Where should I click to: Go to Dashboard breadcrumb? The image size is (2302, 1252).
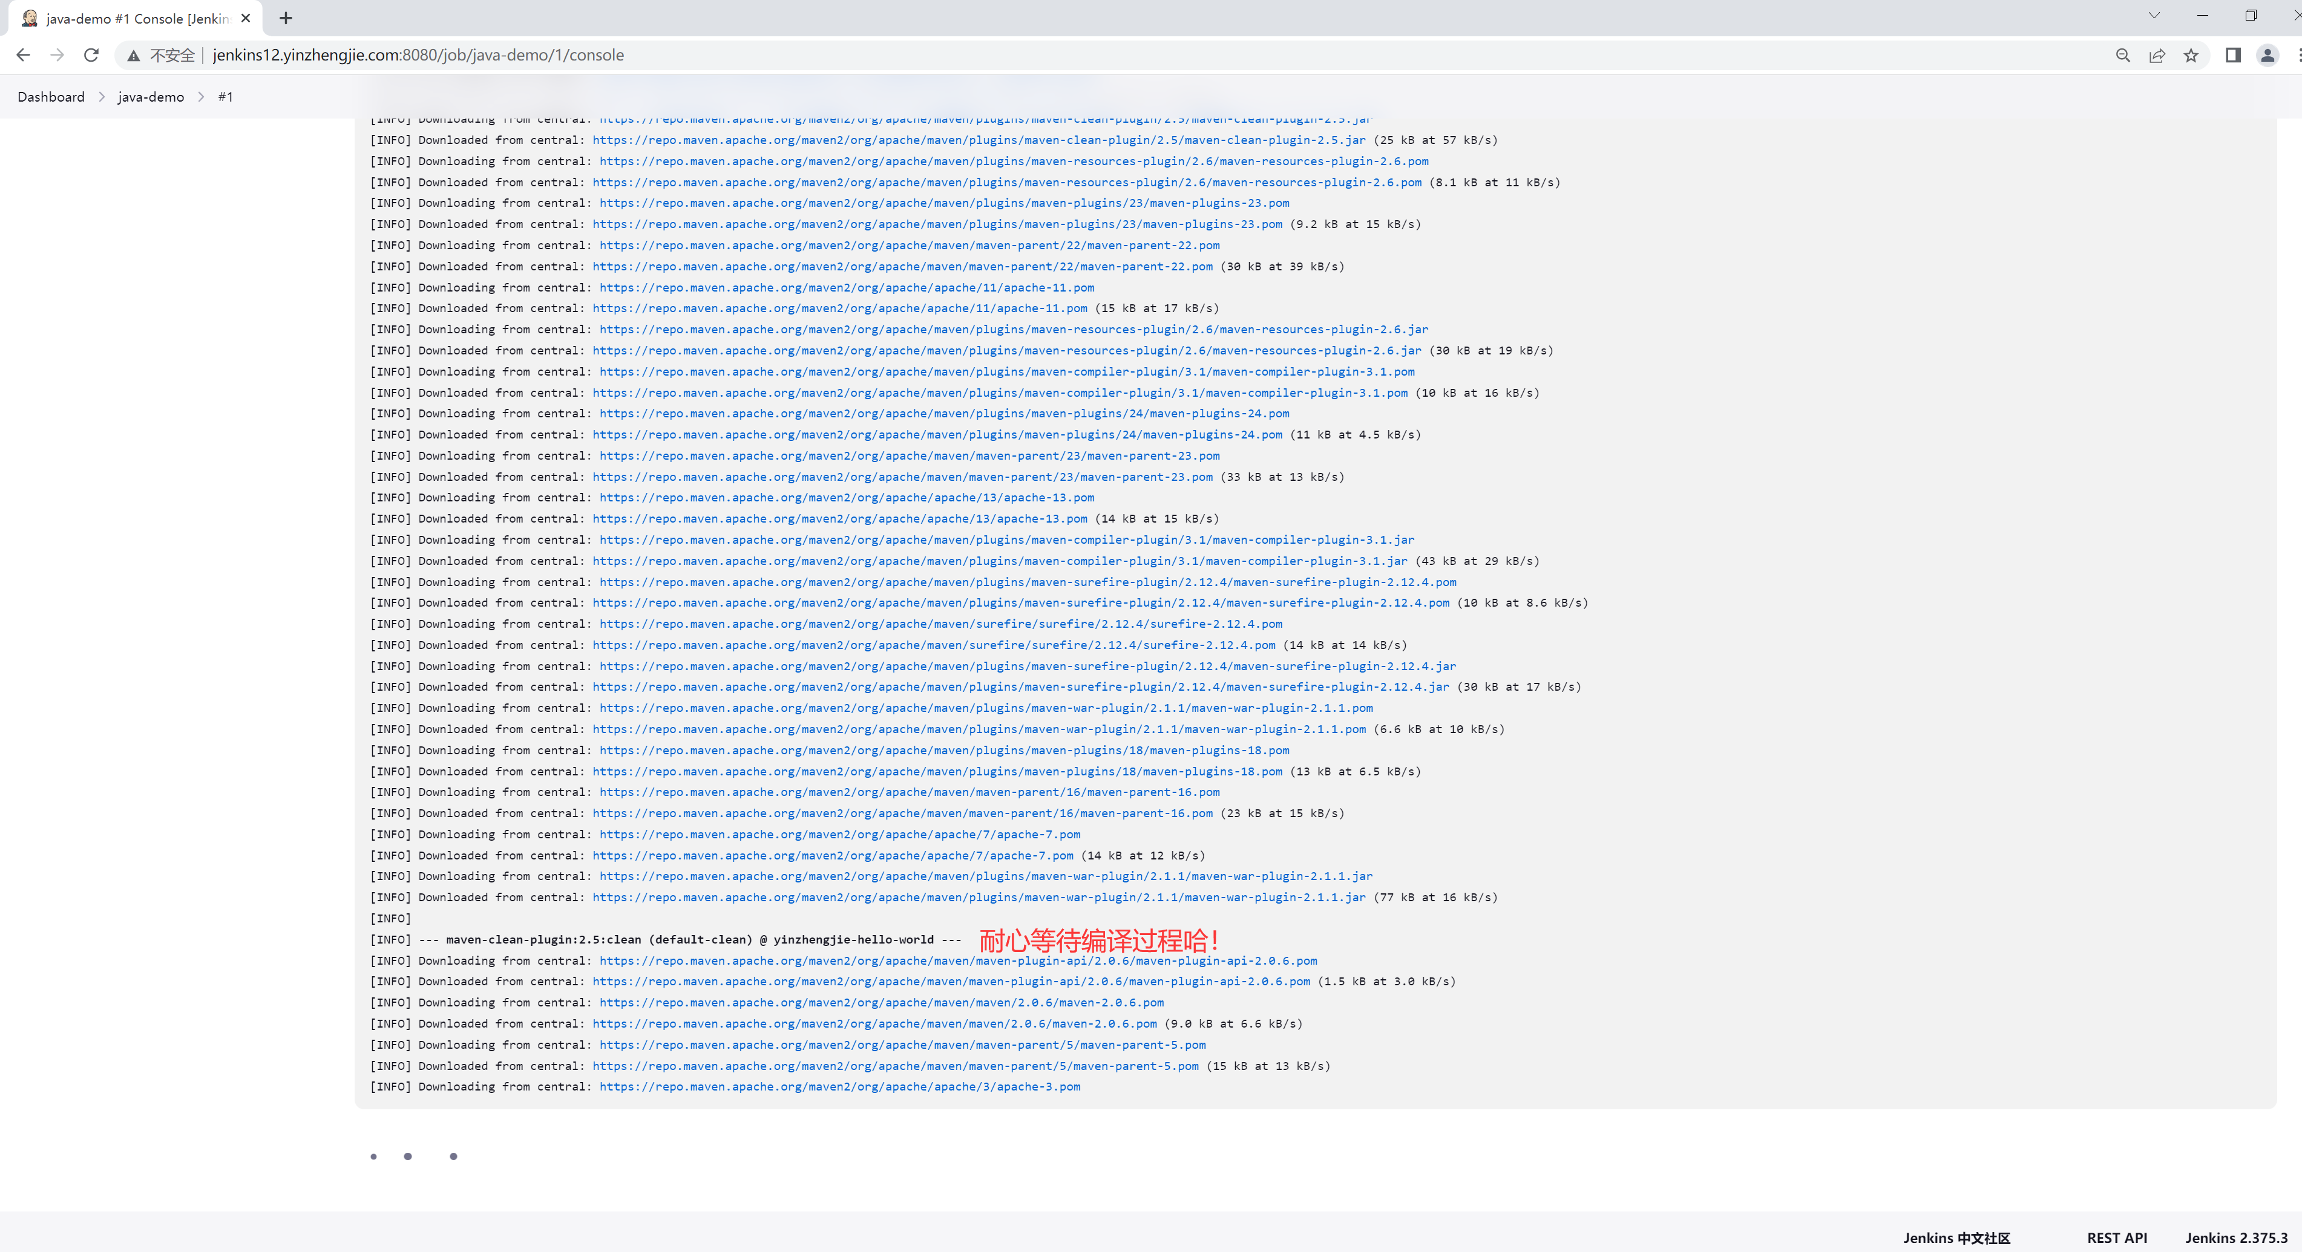51,96
